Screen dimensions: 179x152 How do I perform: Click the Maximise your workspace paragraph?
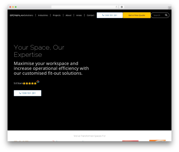tap(51, 68)
